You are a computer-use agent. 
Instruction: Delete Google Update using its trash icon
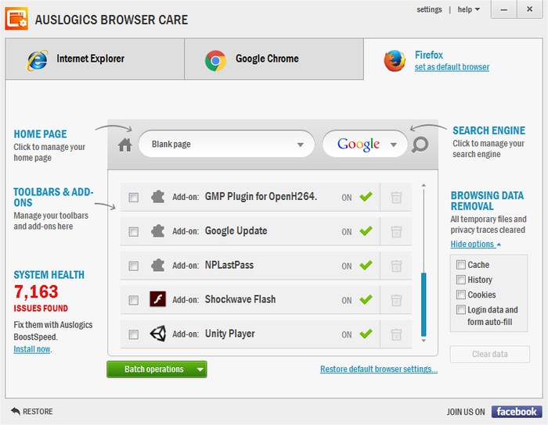[396, 231]
